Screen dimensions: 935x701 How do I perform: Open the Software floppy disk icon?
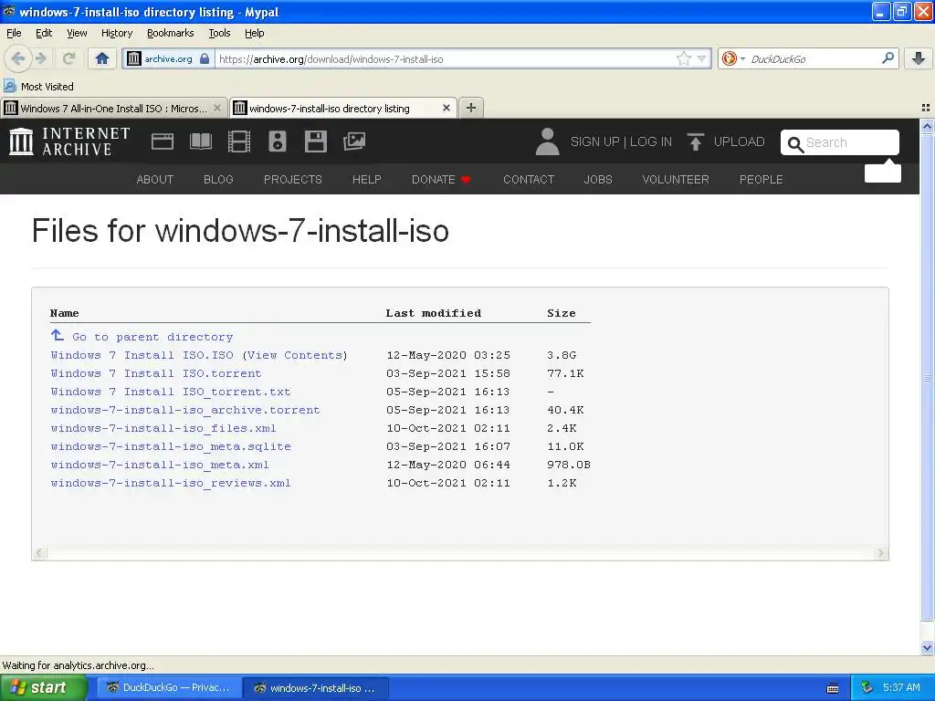coord(315,141)
